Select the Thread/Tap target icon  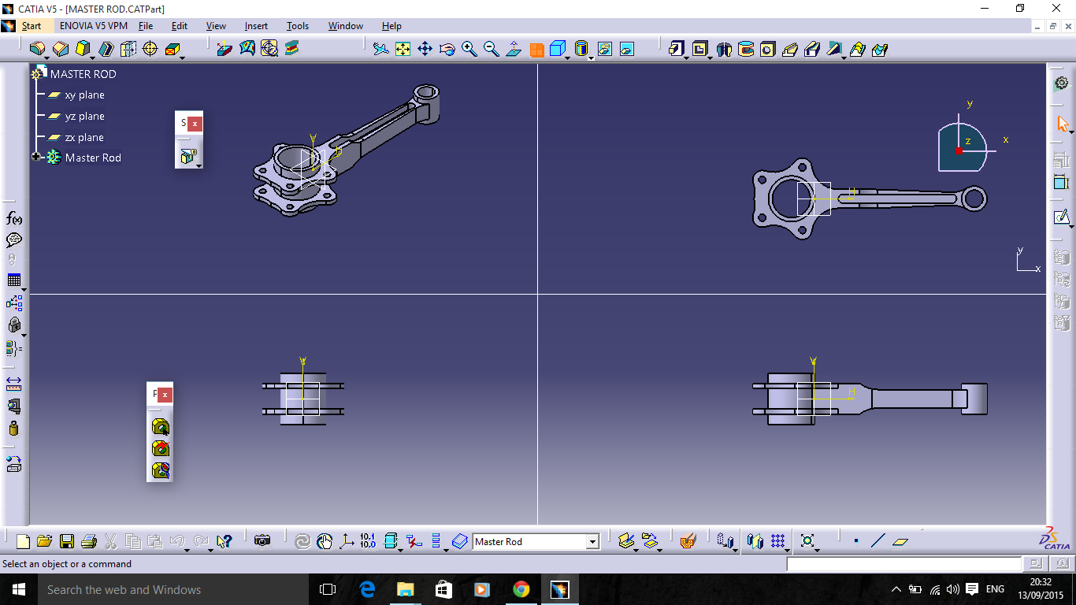[x=150, y=49]
